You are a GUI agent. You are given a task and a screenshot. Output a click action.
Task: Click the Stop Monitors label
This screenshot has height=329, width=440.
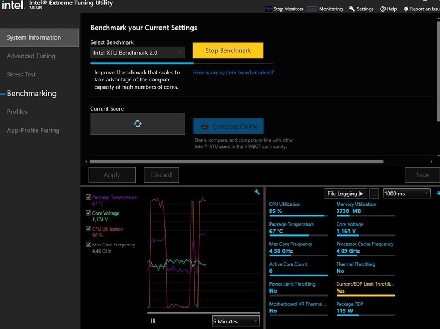tap(288, 9)
